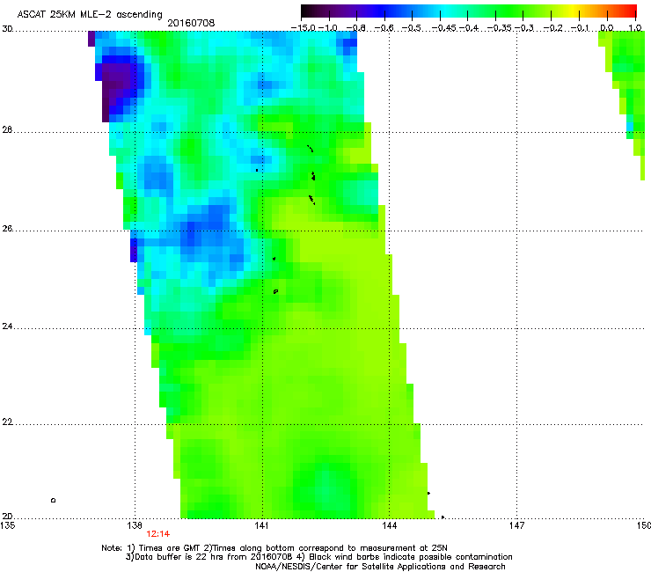Image resolution: width=651 pixels, height=572 pixels.
Task: Click longitude label 141
Action: pos(261,525)
